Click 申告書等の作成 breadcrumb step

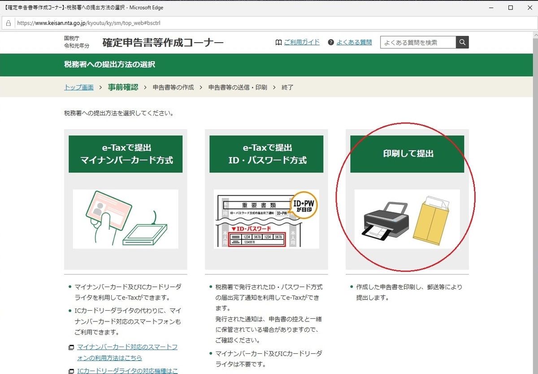pyautogui.click(x=173, y=87)
